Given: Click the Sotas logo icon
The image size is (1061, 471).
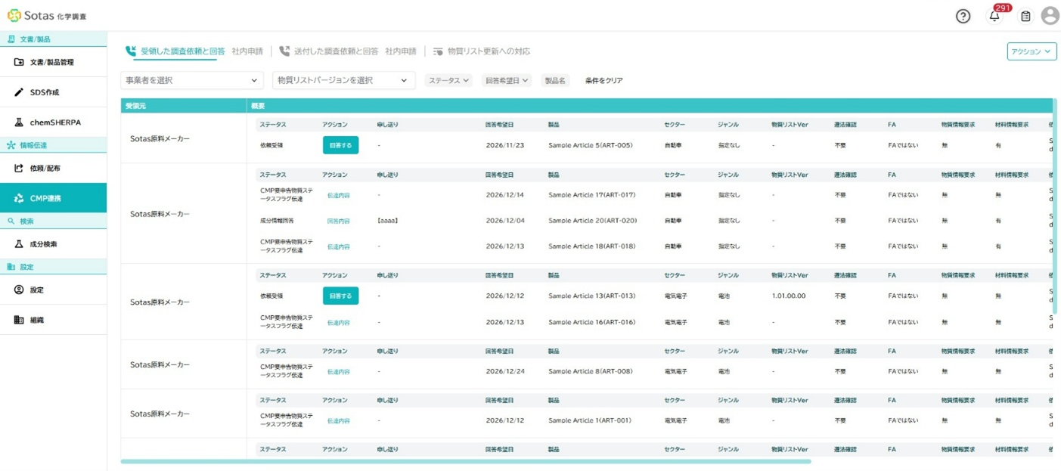Looking at the screenshot, I should (x=14, y=15).
